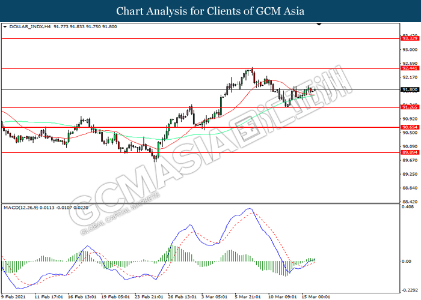Click the 10 Mar 09:01 time label
Screen dimensions: 421x300
283,297
